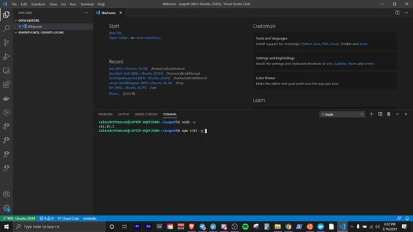Open the Color theme customize card
This screenshot has height=232, width=413.
coord(325,81)
